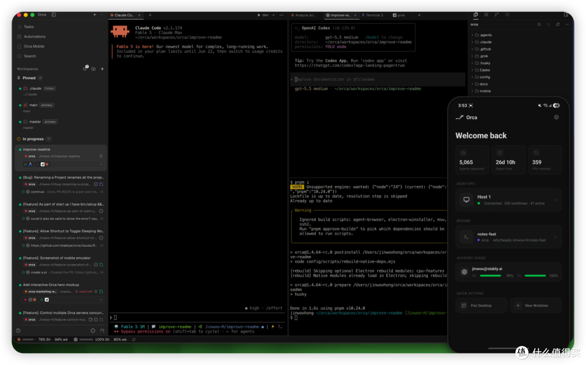The height and width of the screenshot is (365, 586).
Task: Open the grid view panel icon
Action: pyautogui.click(x=486, y=15)
